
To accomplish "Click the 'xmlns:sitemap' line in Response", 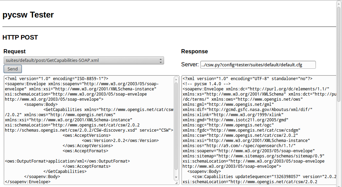I will (253, 156).
